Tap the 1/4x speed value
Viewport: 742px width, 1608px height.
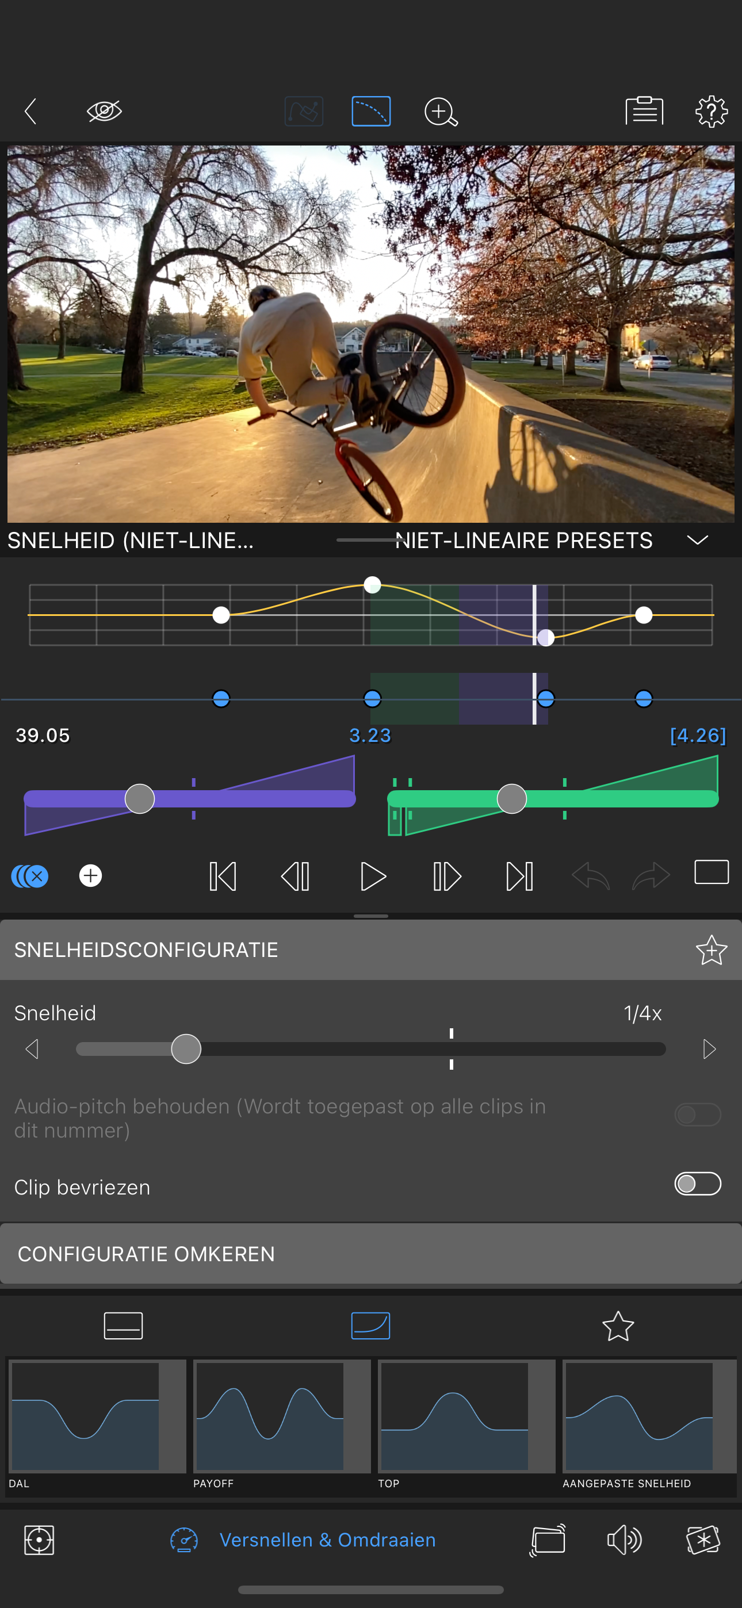tap(642, 1013)
